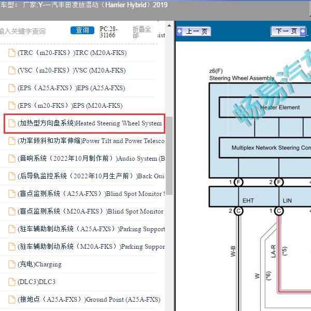
Task: Click the LIN terminal label
Action: [x=287, y=201]
